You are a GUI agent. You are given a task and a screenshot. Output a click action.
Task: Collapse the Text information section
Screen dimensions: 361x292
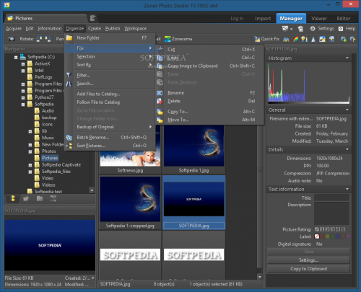pyautogui.click(x=347, y=189)
